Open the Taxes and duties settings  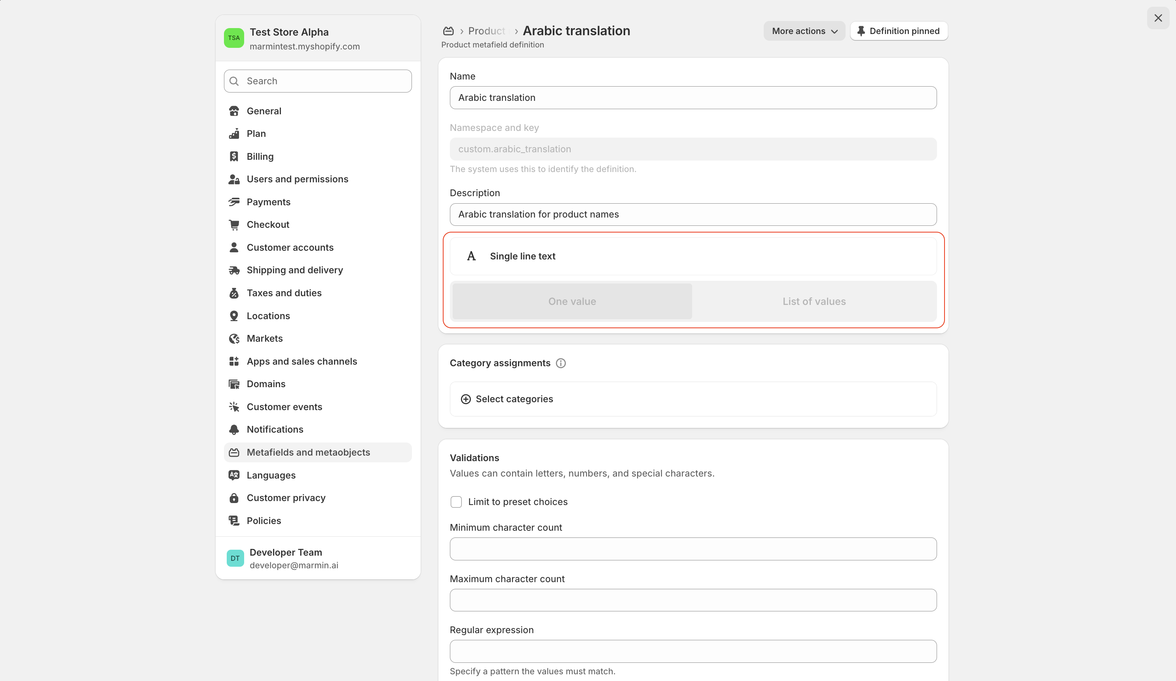284,293
